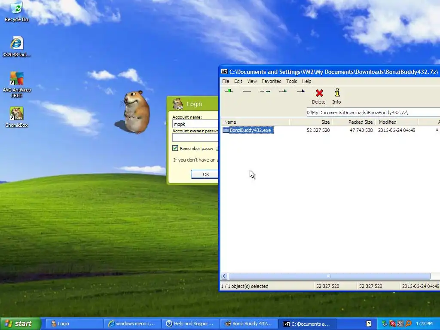The width and height of the screenshot is (440, 330).
Task: Click the red Delete icon in 7-Zip toolbar
Action: (x=319, y=93)
